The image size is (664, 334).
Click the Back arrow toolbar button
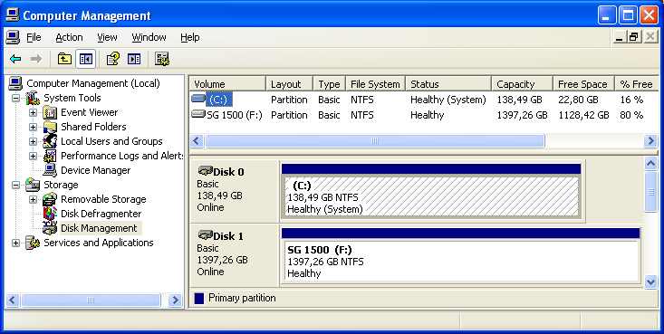coord(15,59)
